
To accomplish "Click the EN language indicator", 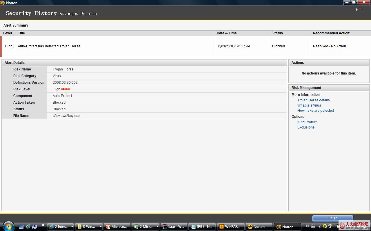I will click(x=306, y=226).
